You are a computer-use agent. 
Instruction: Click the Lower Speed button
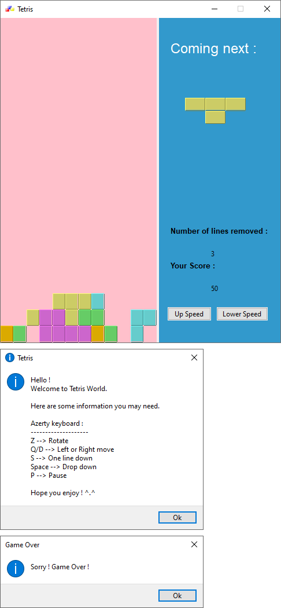pos(242,314)
